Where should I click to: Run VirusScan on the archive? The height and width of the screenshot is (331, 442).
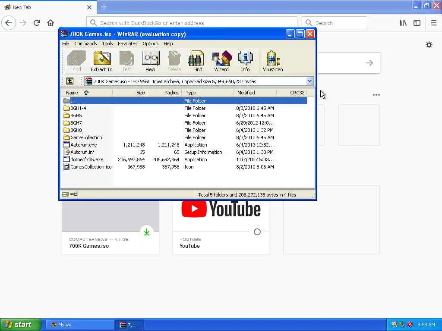point(273,61)
